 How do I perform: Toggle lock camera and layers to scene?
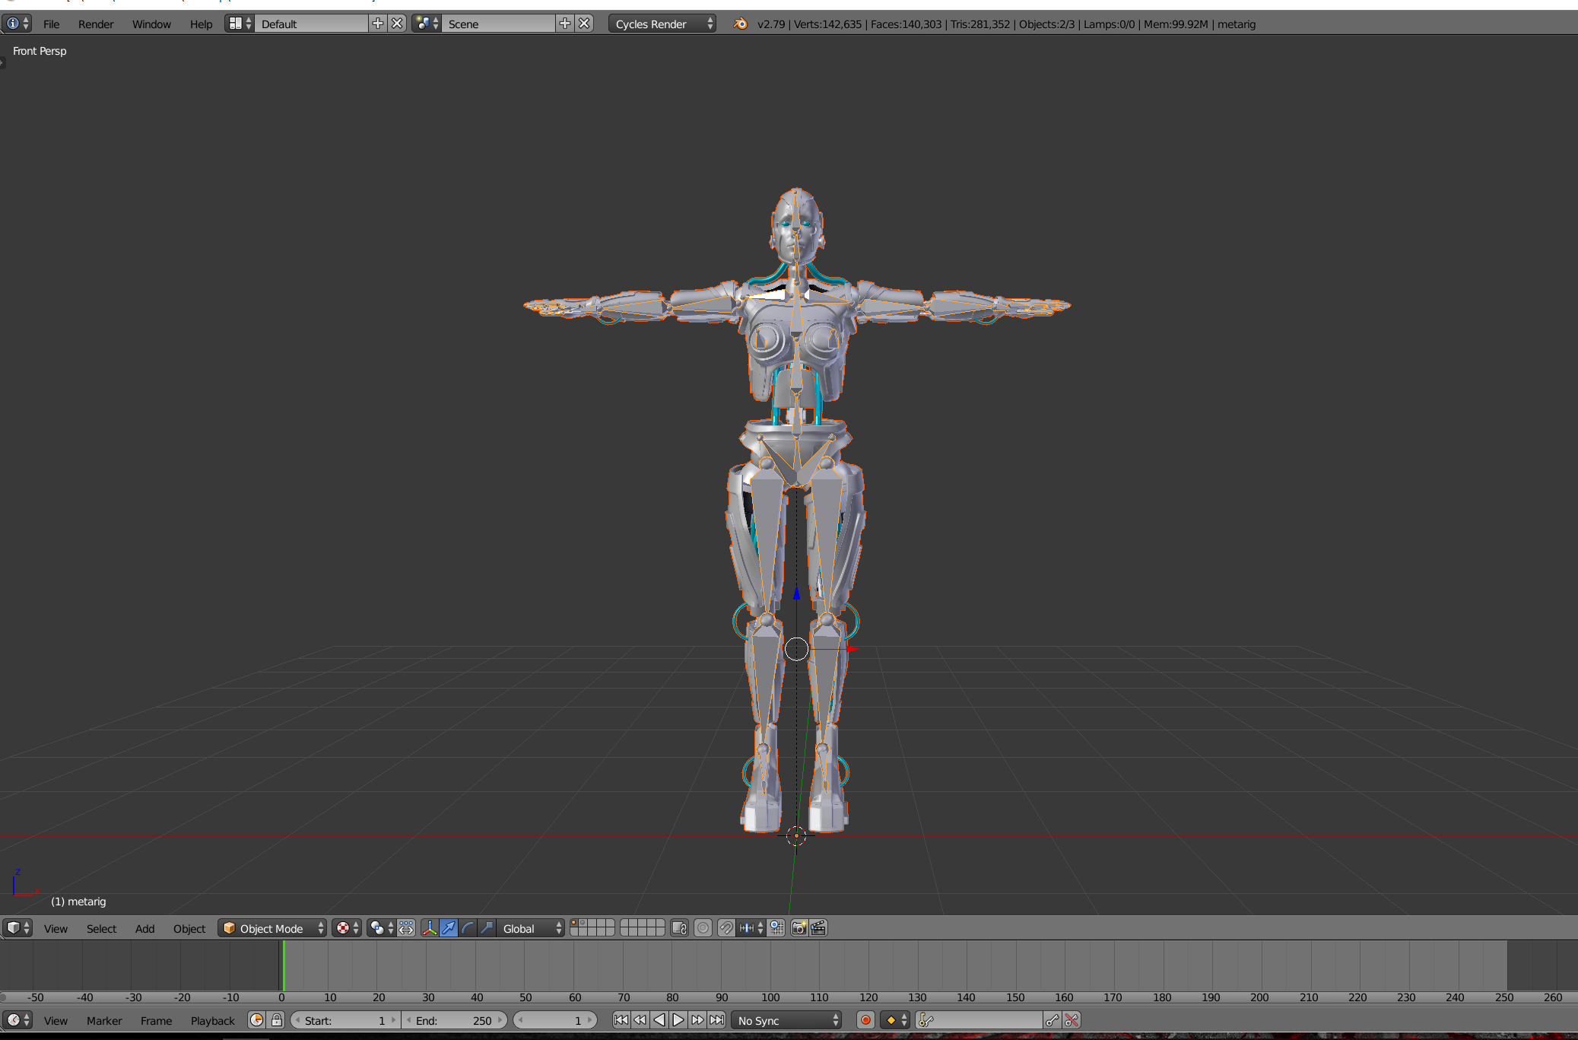click(x=680, y=928)
